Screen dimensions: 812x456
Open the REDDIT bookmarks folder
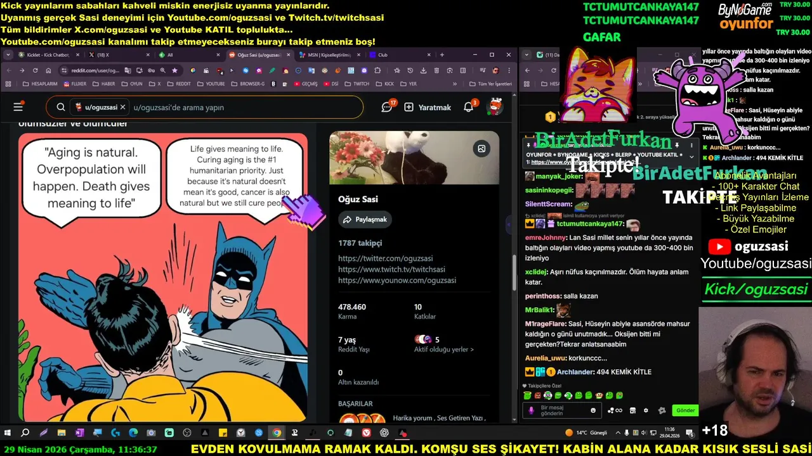pos(178,84)
